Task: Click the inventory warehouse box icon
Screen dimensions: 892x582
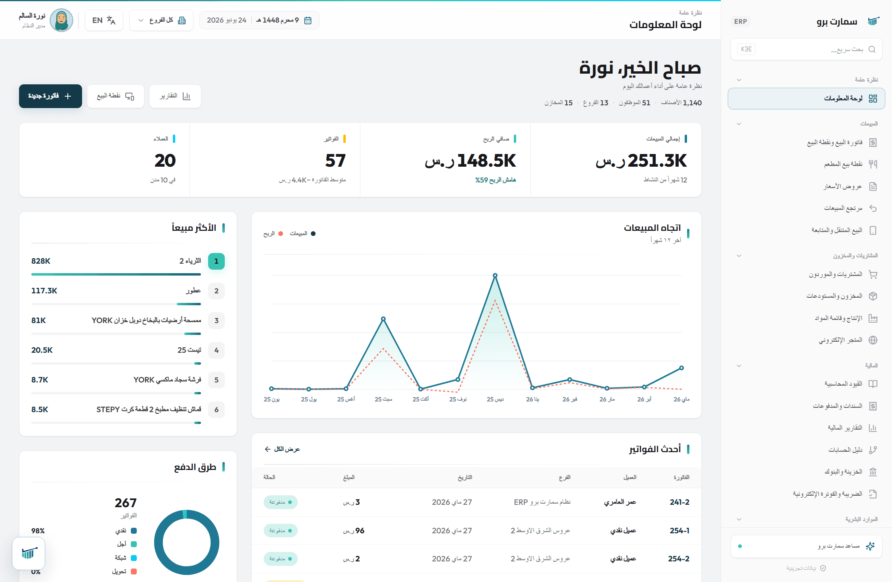Action: click(x=873, y=296)
